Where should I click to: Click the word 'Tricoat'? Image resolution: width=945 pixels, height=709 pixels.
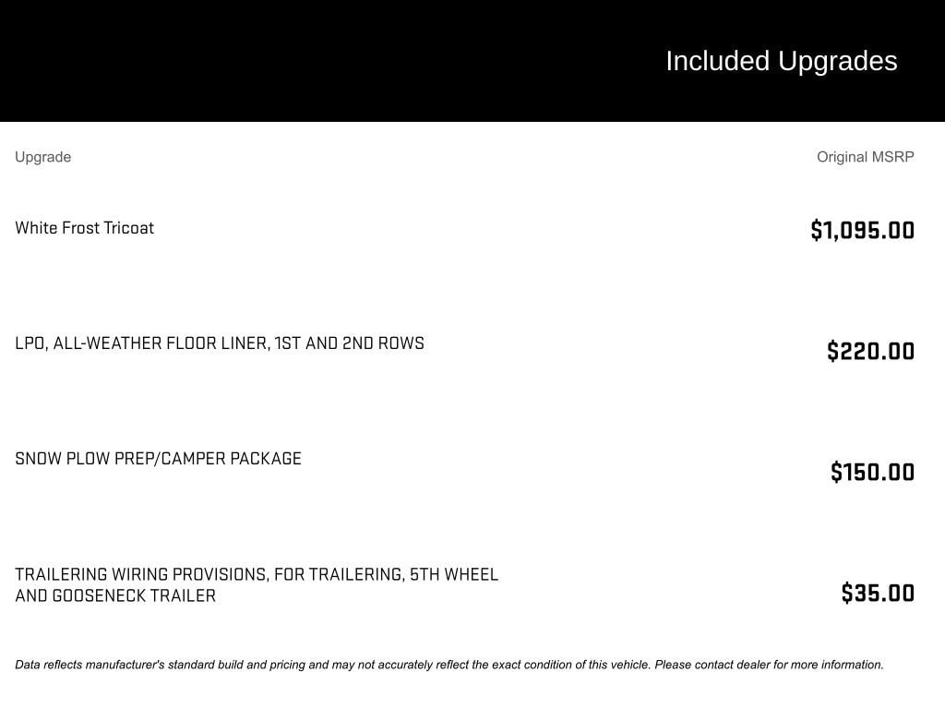click(x=128, y=228)
